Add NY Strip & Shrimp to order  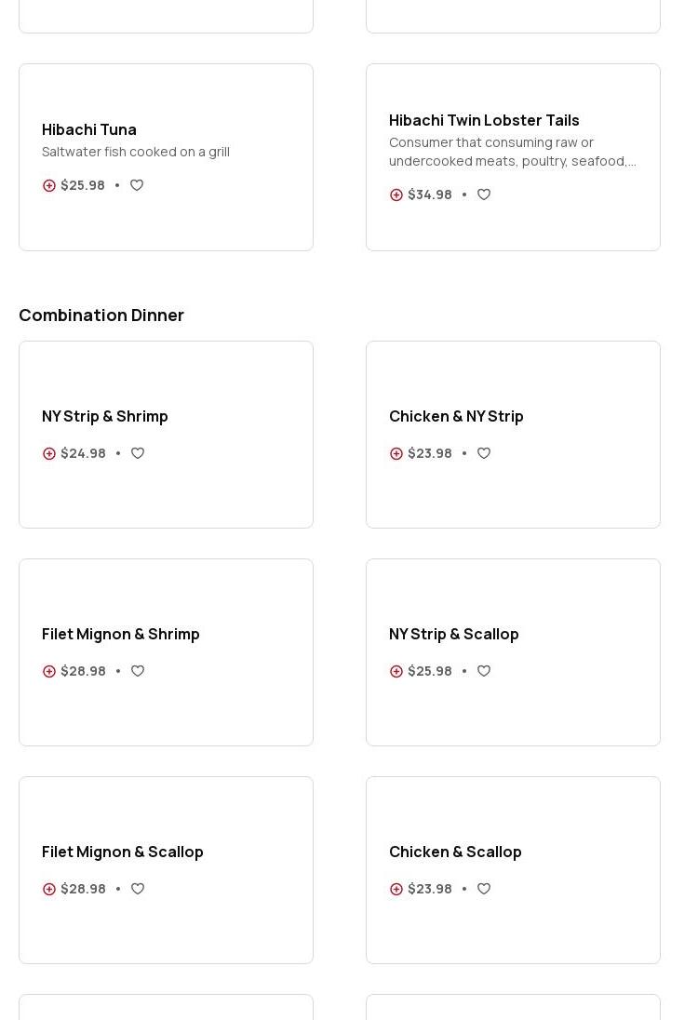click(49, 453)
